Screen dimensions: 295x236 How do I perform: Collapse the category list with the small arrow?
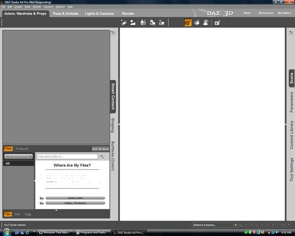coord(35,180)
